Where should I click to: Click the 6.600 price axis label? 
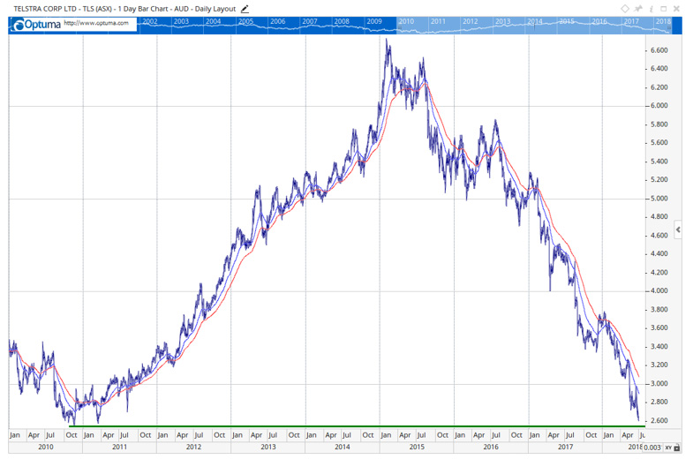659,50
